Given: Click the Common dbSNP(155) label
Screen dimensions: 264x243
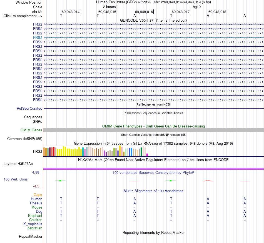Looking at the screenshot, I should tap(24, 139).
